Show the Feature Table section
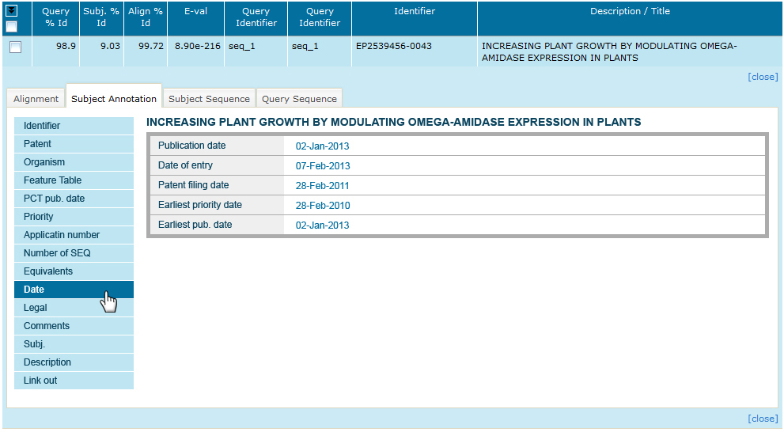784x432 pixels. 74,180
